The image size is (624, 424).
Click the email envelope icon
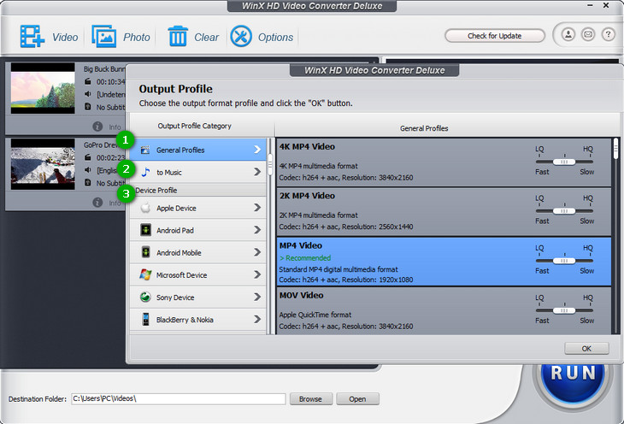[588, 35]
